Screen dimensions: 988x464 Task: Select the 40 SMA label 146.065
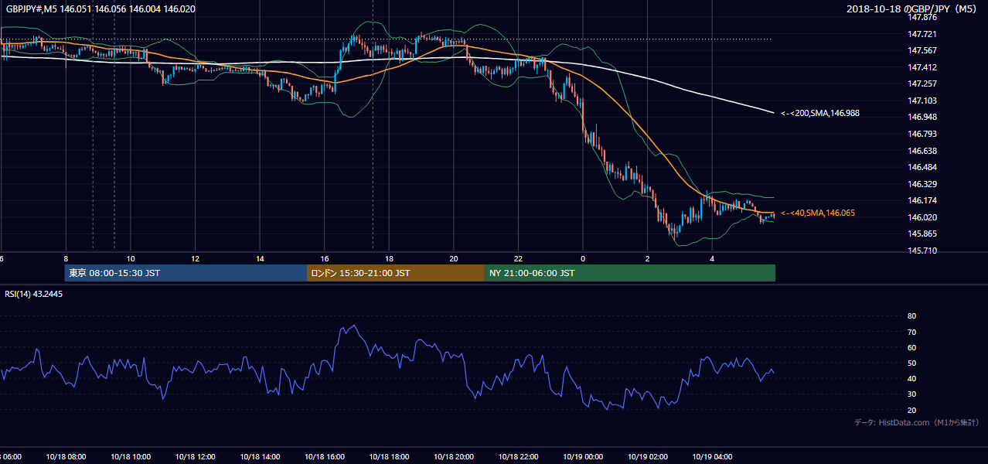coord(817,213)
